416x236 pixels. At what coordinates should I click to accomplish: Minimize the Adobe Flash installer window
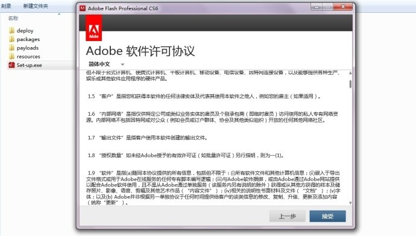(316, 7)
